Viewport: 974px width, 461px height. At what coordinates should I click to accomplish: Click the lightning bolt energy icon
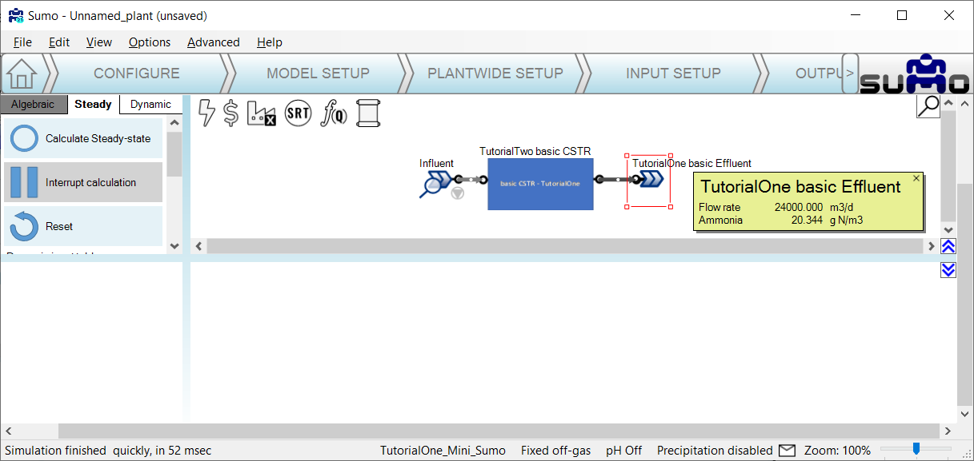click(206, 113)
